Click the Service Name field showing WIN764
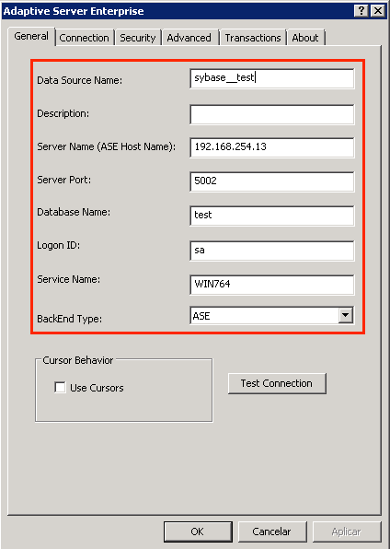The image size is (390, 549). tap(271, 285)
